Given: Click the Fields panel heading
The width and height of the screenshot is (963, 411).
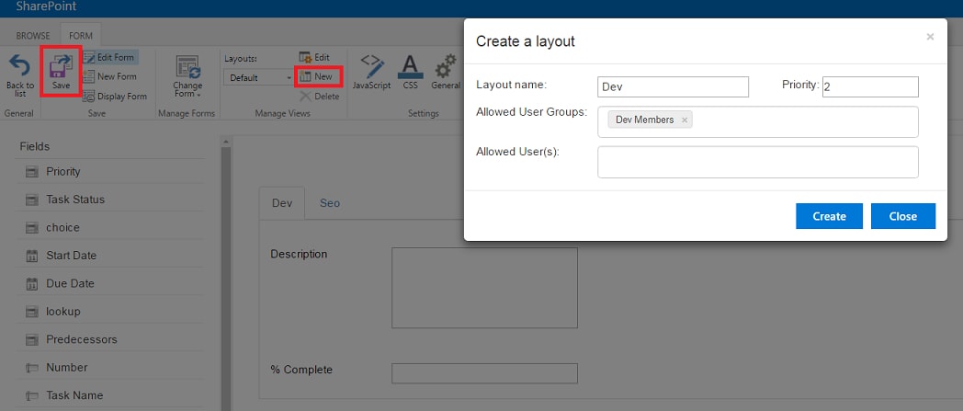Looking at the screenshot, I should pos(34,146).
